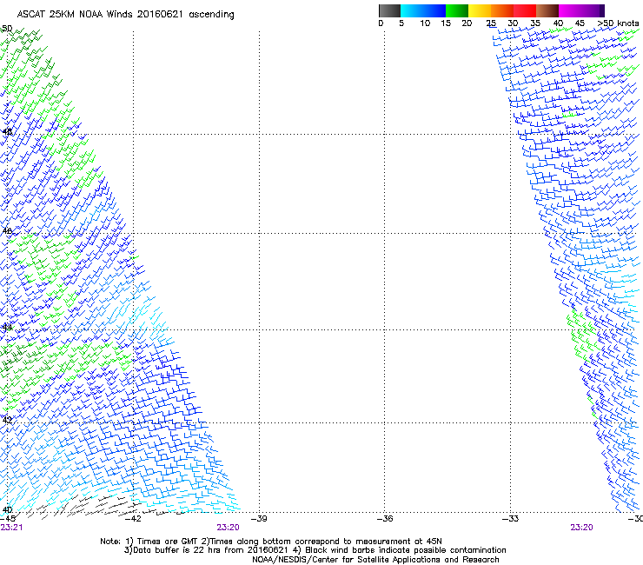Click the black contaminated wind barbs near 40N
Image resolution: width=643 pixels, height=565 pixels.
103,506
